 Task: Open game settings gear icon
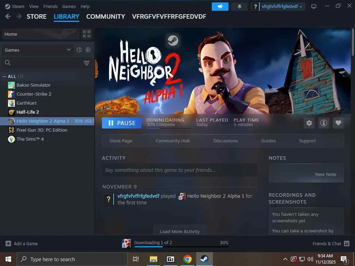(x=309, y=123)
